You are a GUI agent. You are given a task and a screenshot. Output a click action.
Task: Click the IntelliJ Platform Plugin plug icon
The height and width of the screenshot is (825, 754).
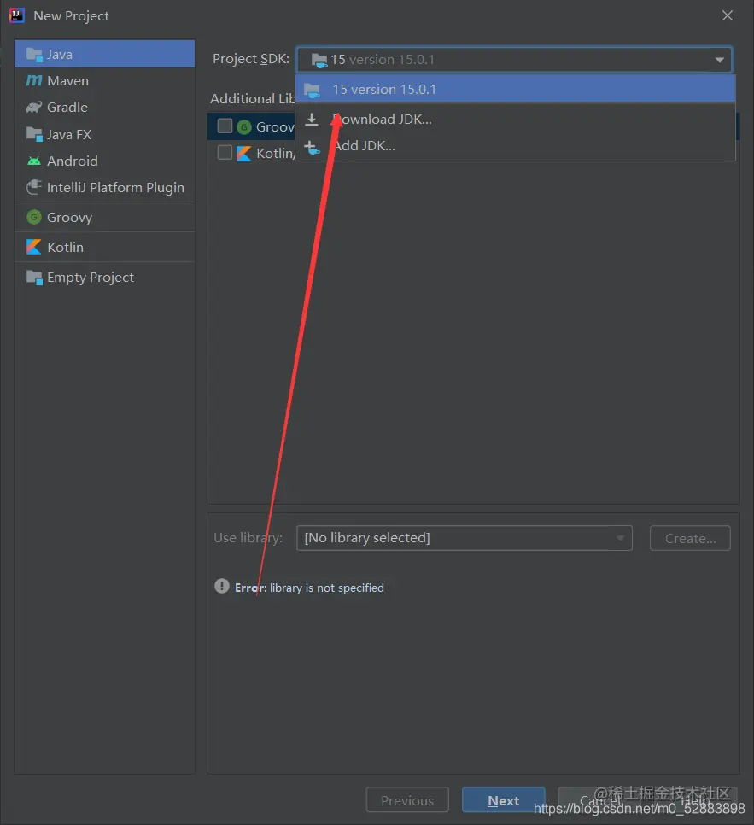(x=34, y=187)
